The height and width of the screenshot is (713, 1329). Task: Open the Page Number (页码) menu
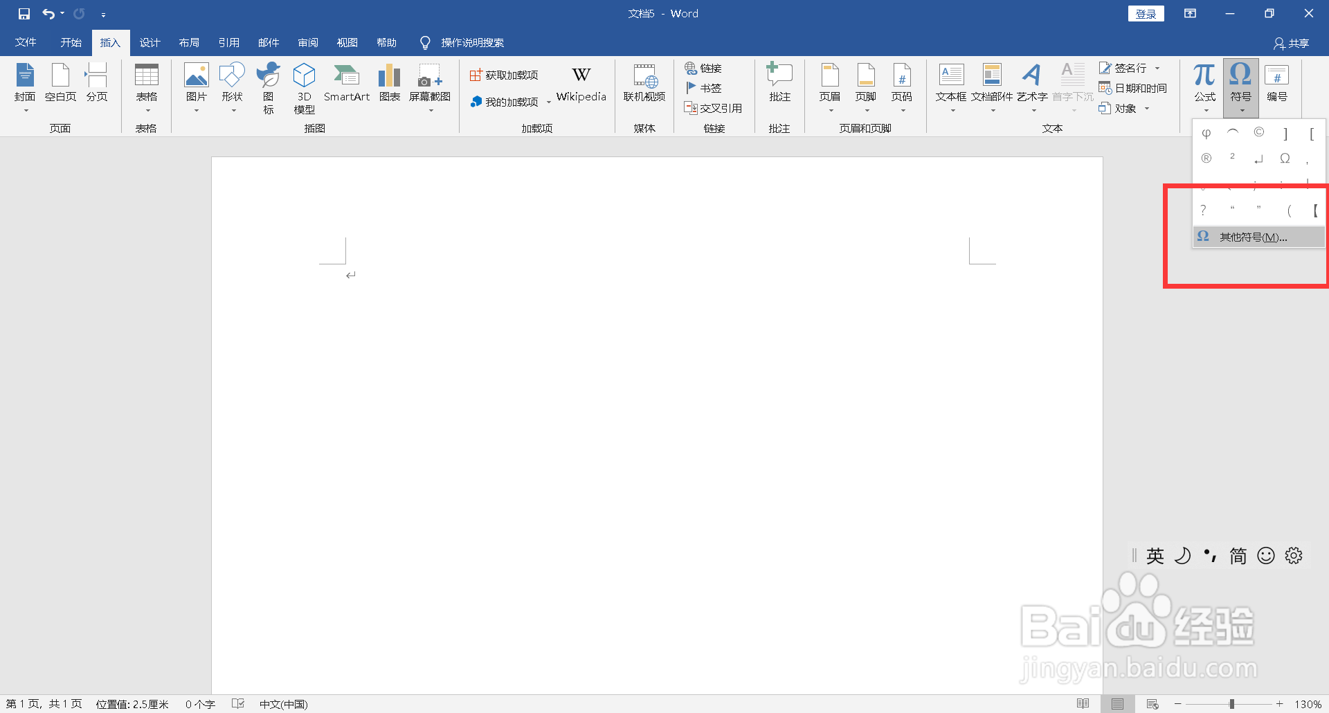(x=902, y=88)
